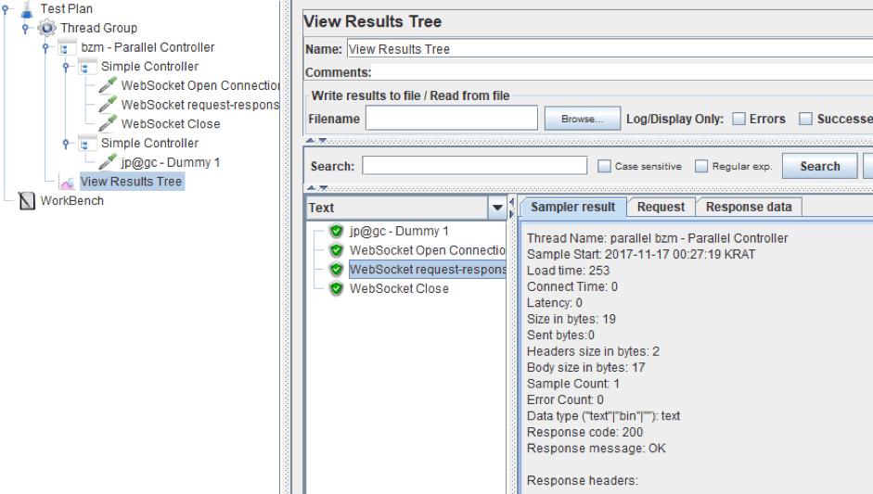The image size is (873, 494).
Task: Collapse the search panel divider arrows below Search
Action: coord(316,188)
